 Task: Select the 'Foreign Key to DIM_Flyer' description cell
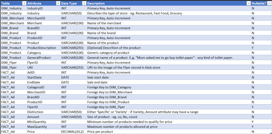(x=168, y=107)
